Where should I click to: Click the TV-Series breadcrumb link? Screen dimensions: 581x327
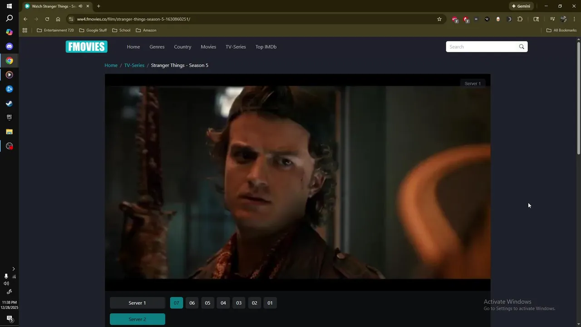pyautogui.click(x=134, y=65)
